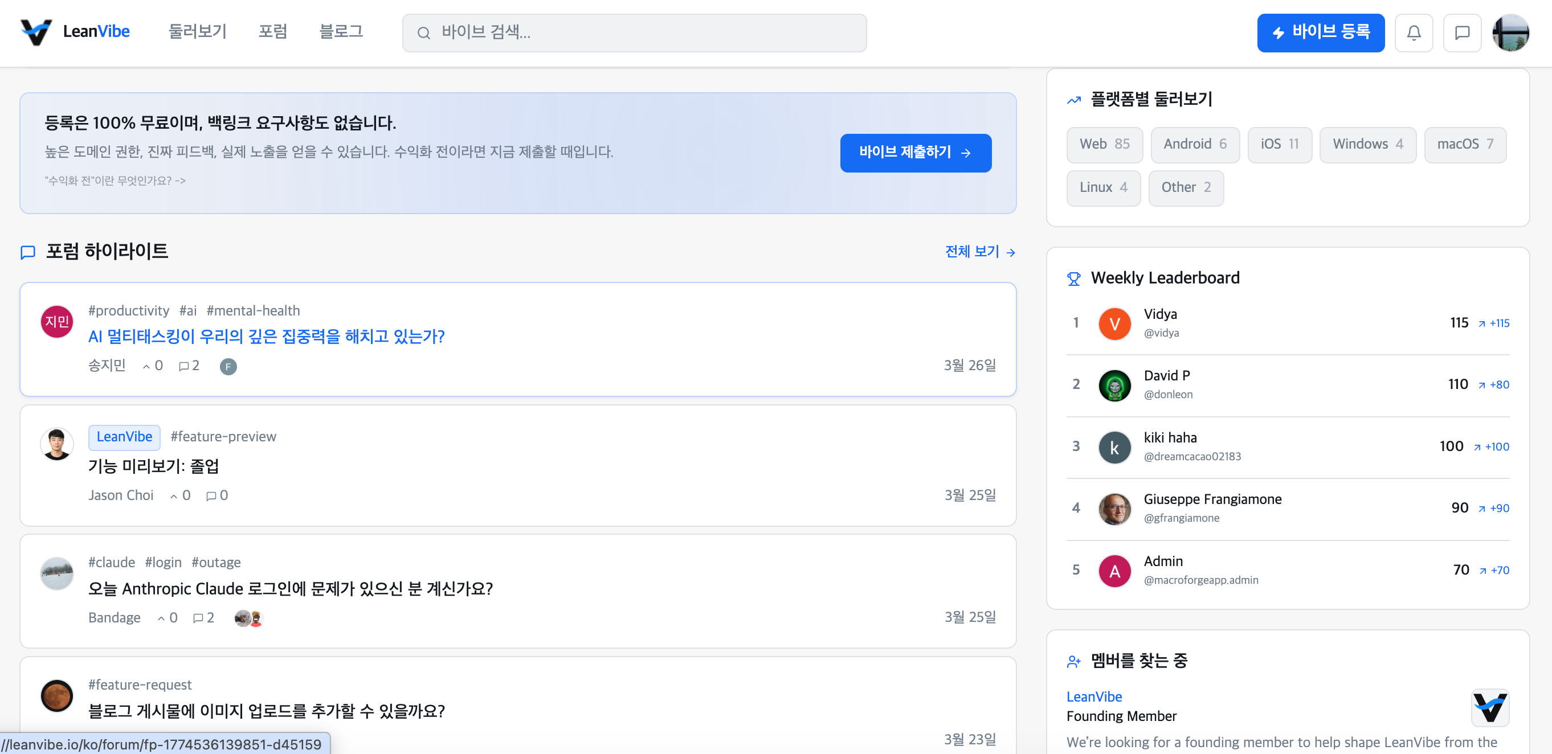This screenshot has height=754, width=1552.
Task: Expand the '수익화 전이란 무엇인가요?' link
Action: [x=115, y=181]
